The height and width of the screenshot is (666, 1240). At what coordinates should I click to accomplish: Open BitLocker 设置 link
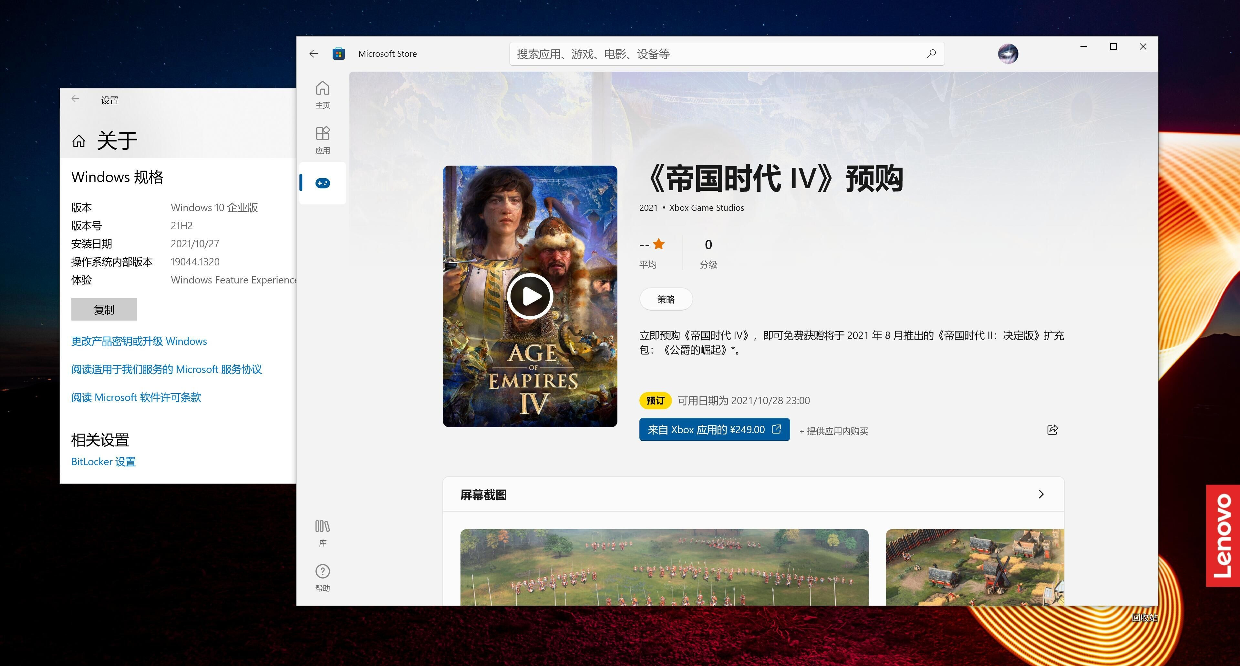103,461
